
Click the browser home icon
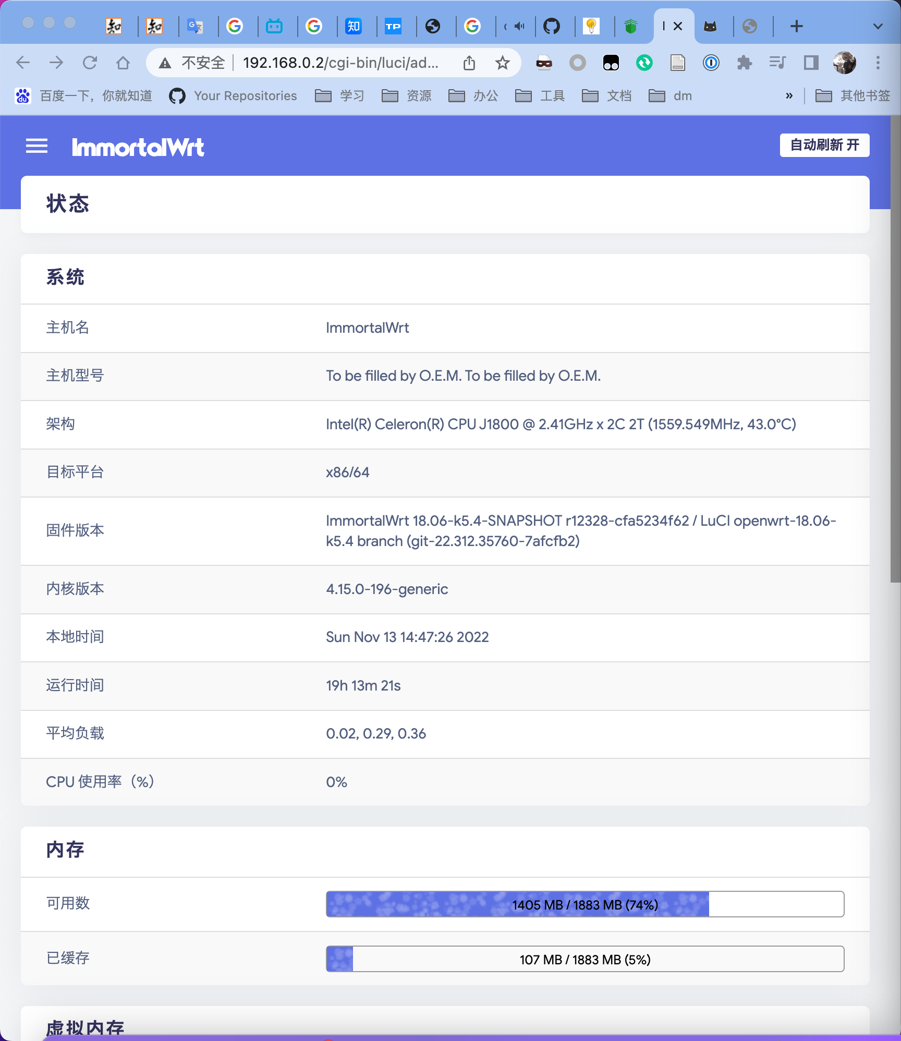(x=123, y=62)
